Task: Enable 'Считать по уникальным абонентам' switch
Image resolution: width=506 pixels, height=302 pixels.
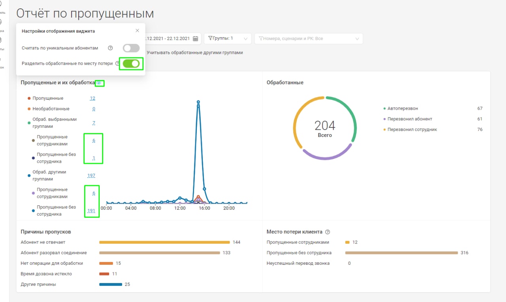Action: pos(131,48)
